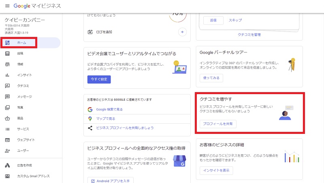Click the Google バーチャル ツアー heading
The width and height of the screenshot is (324, 183).
(x=224, y=52)
